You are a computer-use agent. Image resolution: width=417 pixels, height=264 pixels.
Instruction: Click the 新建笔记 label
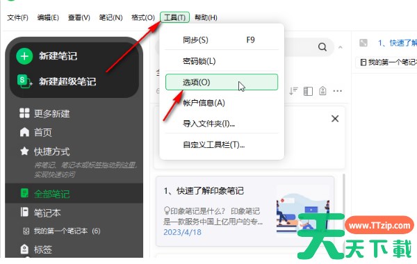(x=58, y=56)
